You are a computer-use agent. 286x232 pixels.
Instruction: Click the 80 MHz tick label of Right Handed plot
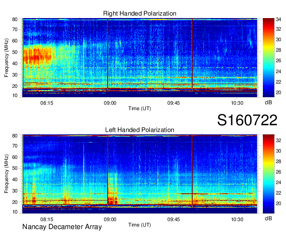tap(15, 19)
